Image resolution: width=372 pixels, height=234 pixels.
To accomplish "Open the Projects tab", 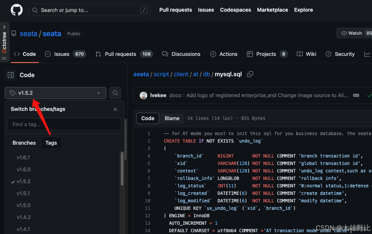I will click(267, 54).
